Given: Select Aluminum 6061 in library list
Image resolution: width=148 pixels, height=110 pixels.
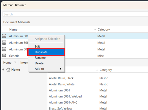Looking at the screenshot, I should [x=59, y=90].
